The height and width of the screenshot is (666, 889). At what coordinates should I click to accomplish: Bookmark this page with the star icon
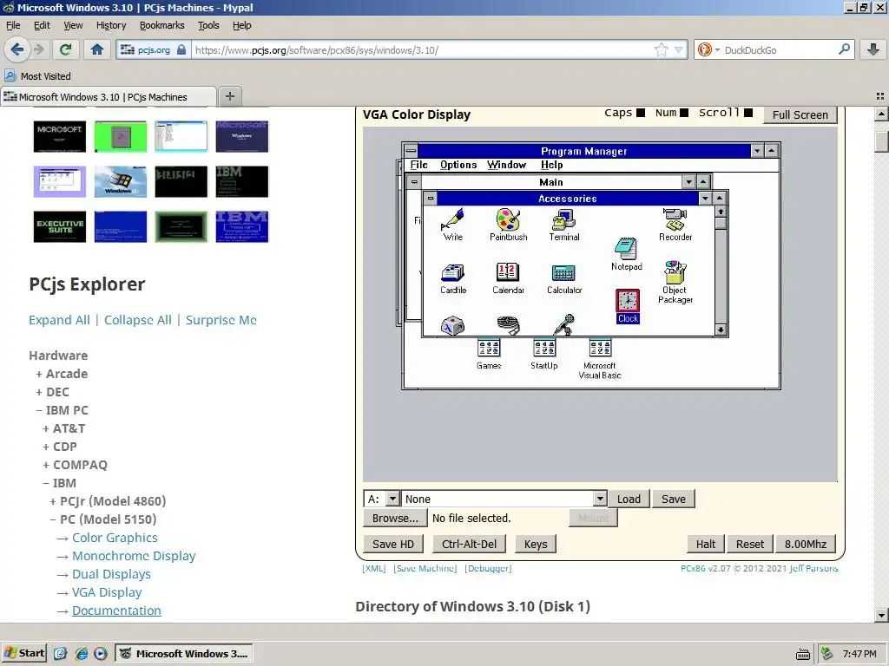661,49
